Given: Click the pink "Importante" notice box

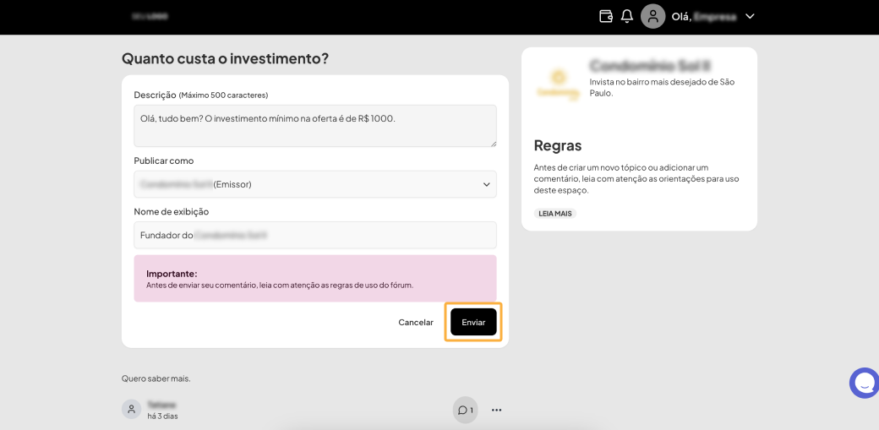Looking at the screenshot, I should coord(314,278).
